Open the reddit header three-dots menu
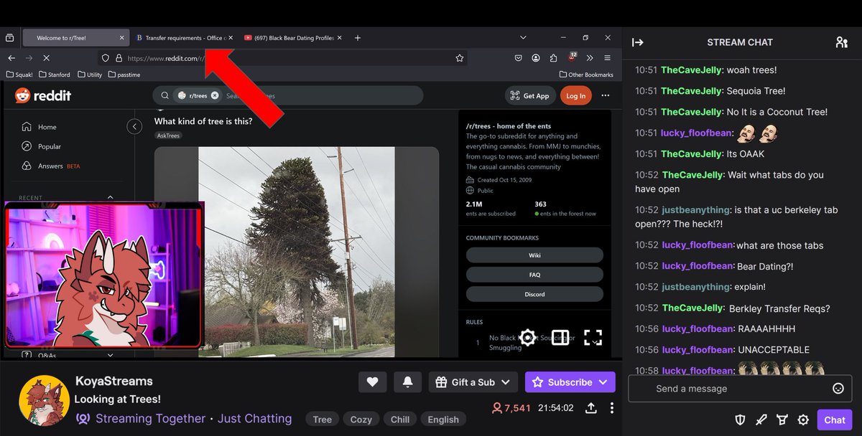Viewport: 862px width, 436px height. point(606,95)
